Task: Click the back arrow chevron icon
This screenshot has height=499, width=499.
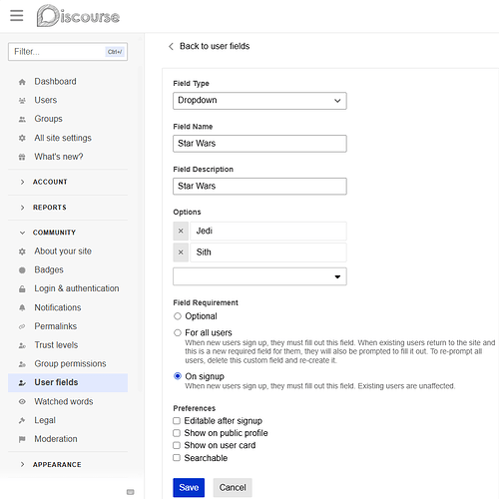Action: [x=171, y=46]
